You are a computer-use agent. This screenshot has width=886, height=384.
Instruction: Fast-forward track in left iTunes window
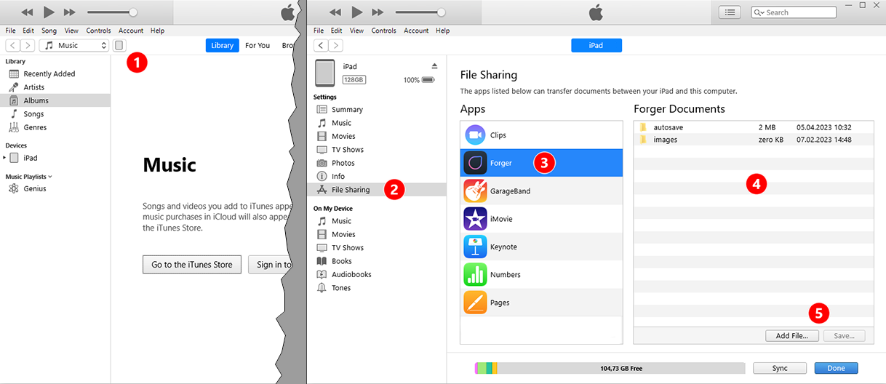click(x=70, y=12)
